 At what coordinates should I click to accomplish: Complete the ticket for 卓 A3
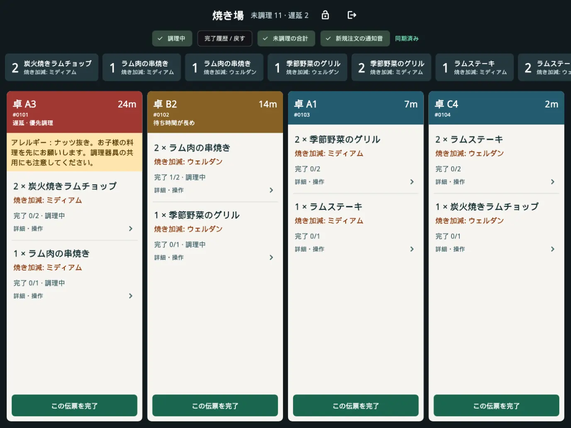click(74, 406)
